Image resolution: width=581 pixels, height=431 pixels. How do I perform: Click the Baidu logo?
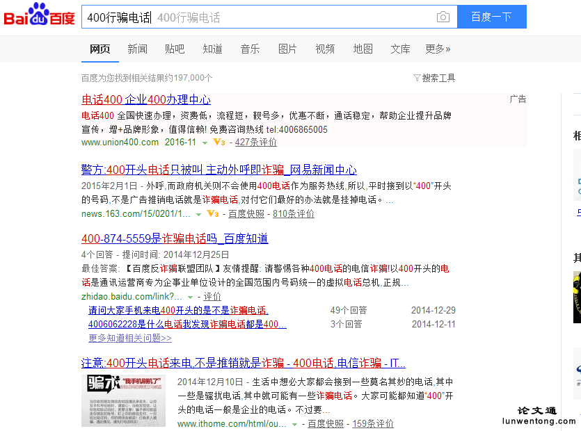coord(39,14)
